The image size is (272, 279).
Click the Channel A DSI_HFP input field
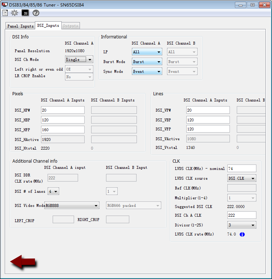(x=63, y=130)
